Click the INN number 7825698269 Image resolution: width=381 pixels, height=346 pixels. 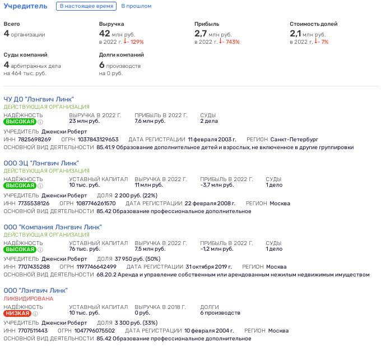click(x=35, y=140)
